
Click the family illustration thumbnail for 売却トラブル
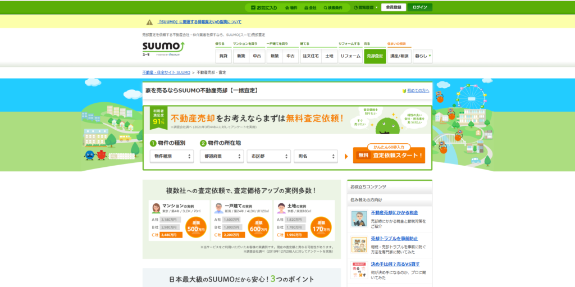(359, 244)
